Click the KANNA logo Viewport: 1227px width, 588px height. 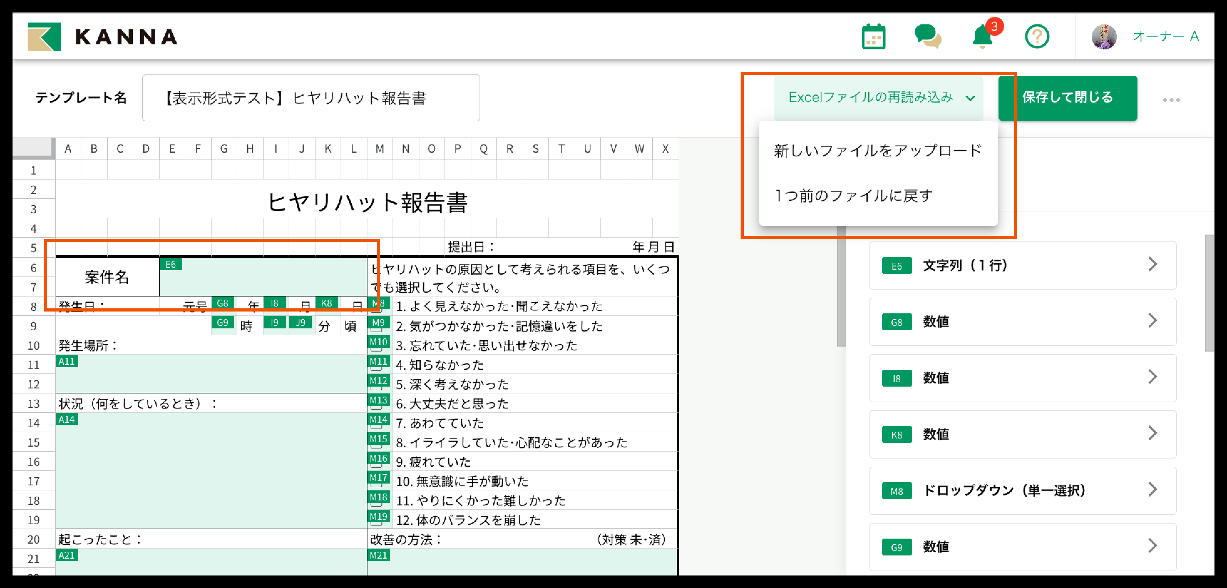point(102,37)
